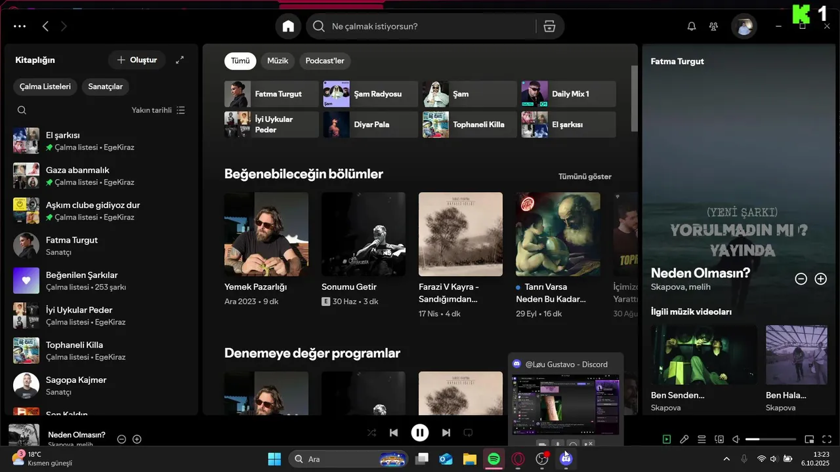The height and width of the screenshot is (472, 840).
Task: Open the Yakın tarihli sort dropdown
Action: click(158, 110)
